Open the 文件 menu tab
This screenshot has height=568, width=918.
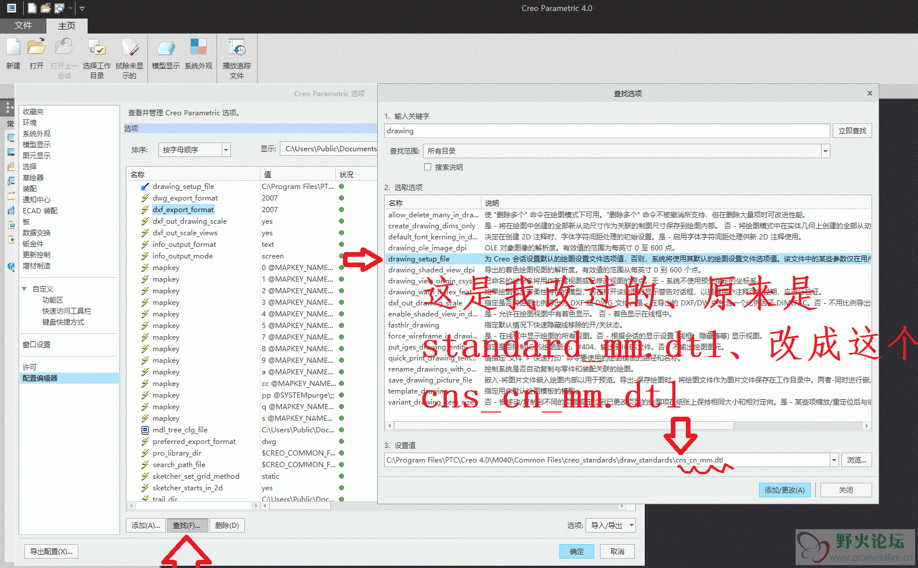[23, 26]
